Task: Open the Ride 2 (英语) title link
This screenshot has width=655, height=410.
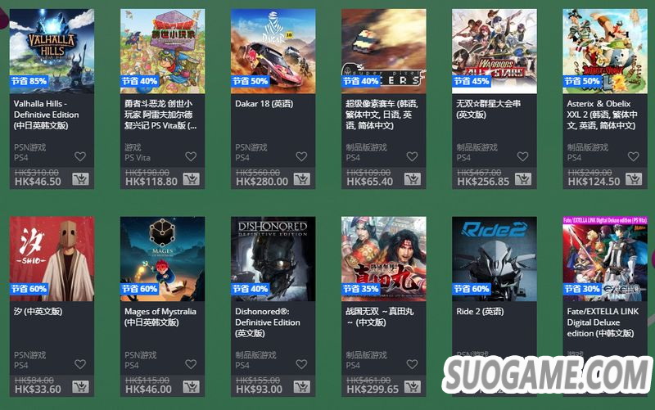Action: [480, 312]
